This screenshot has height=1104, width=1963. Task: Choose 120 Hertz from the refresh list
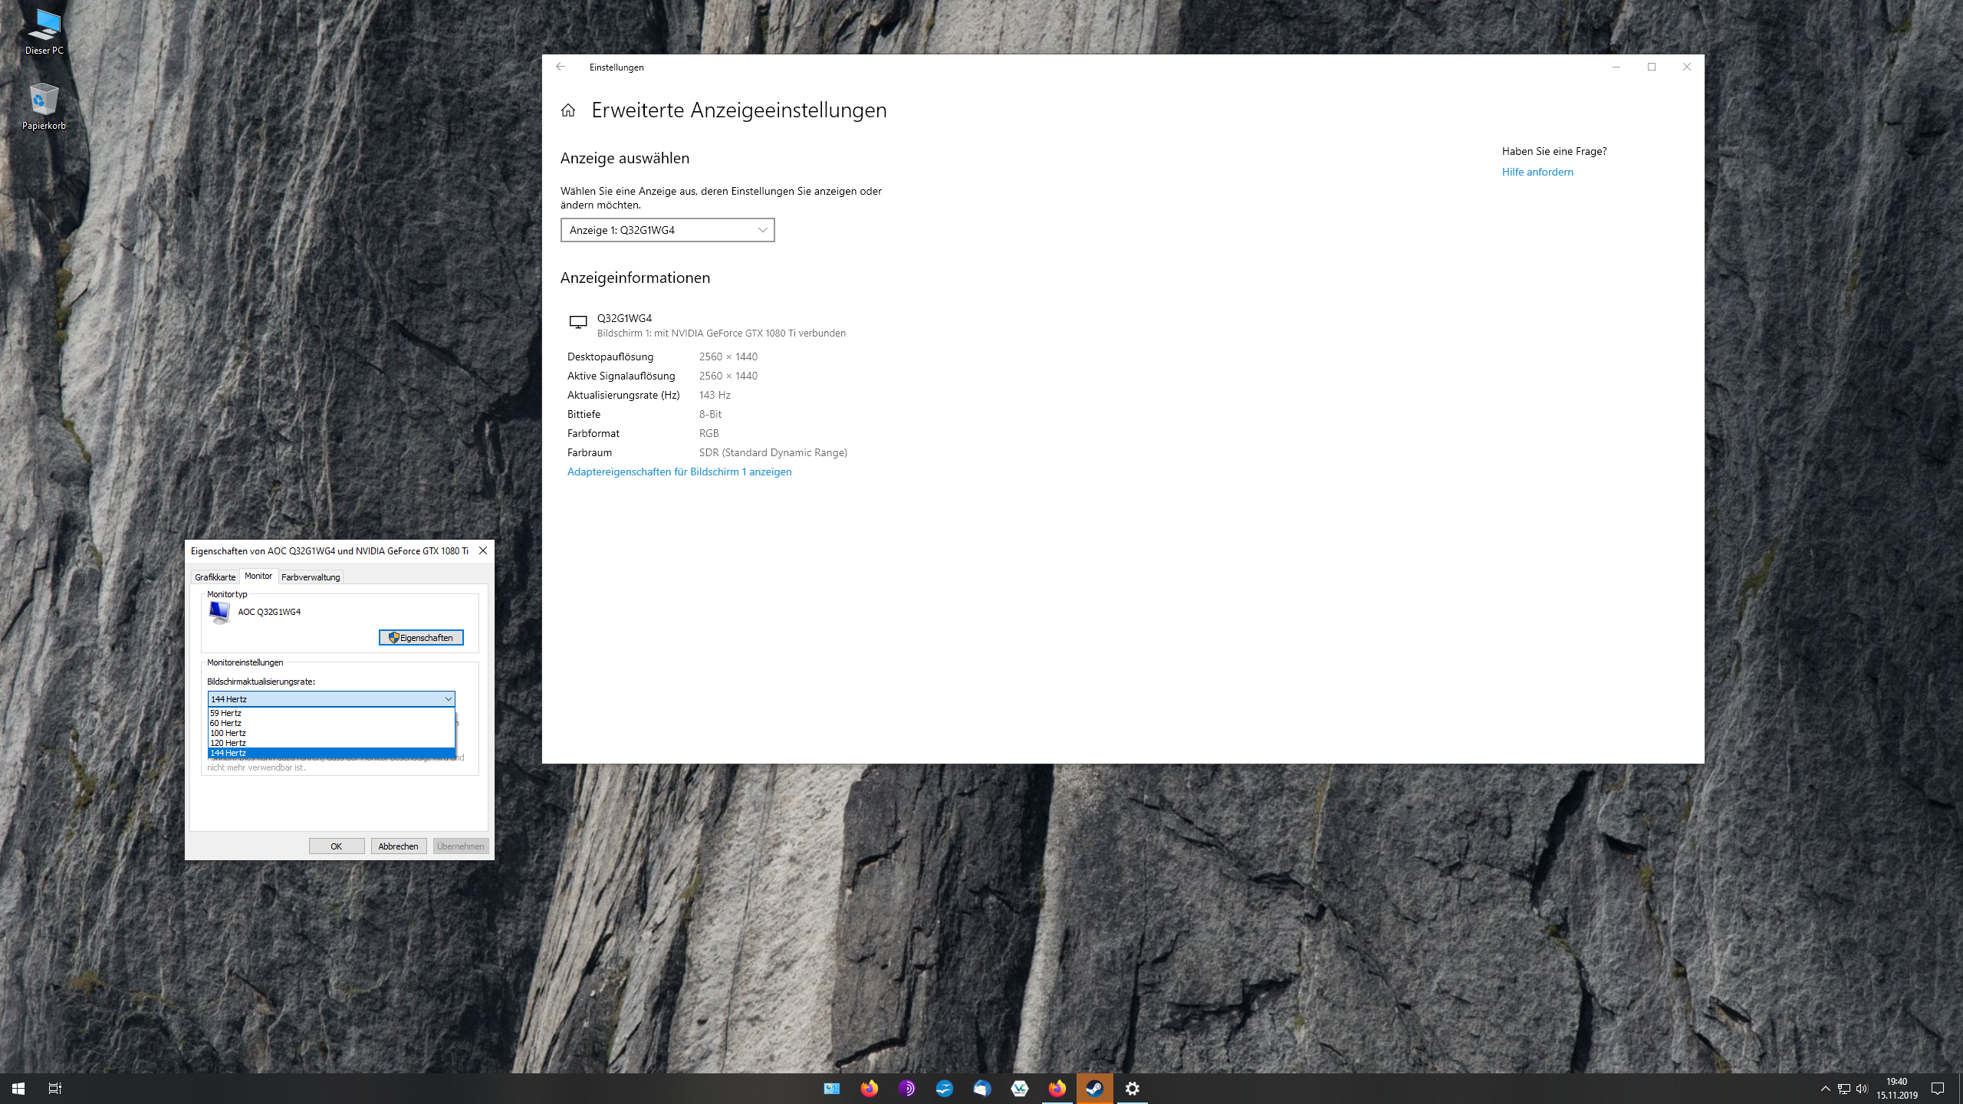pos(229,743)
